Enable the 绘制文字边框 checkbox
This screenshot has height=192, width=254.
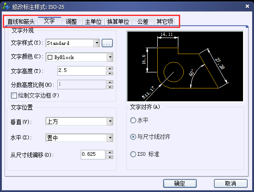click(x=14, y=95)
